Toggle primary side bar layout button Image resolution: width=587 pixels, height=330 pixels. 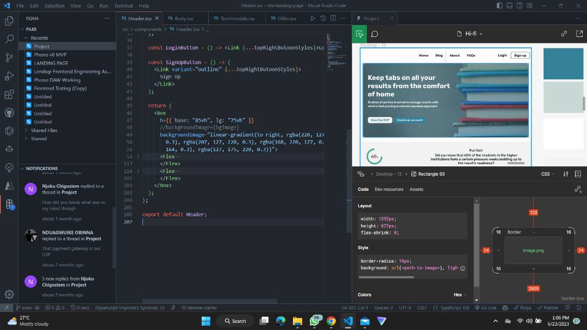pos(499,5)
